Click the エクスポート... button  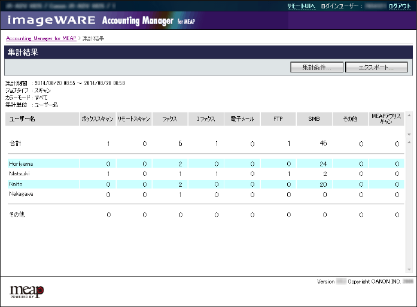[x=376, y=68]
